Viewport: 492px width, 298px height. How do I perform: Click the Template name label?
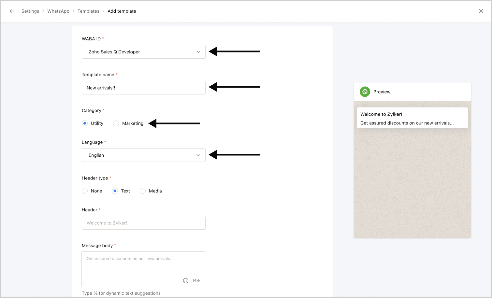coord(98,75)
